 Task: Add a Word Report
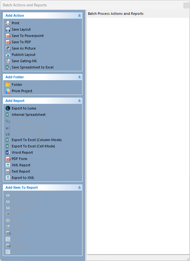click(19, 152)
